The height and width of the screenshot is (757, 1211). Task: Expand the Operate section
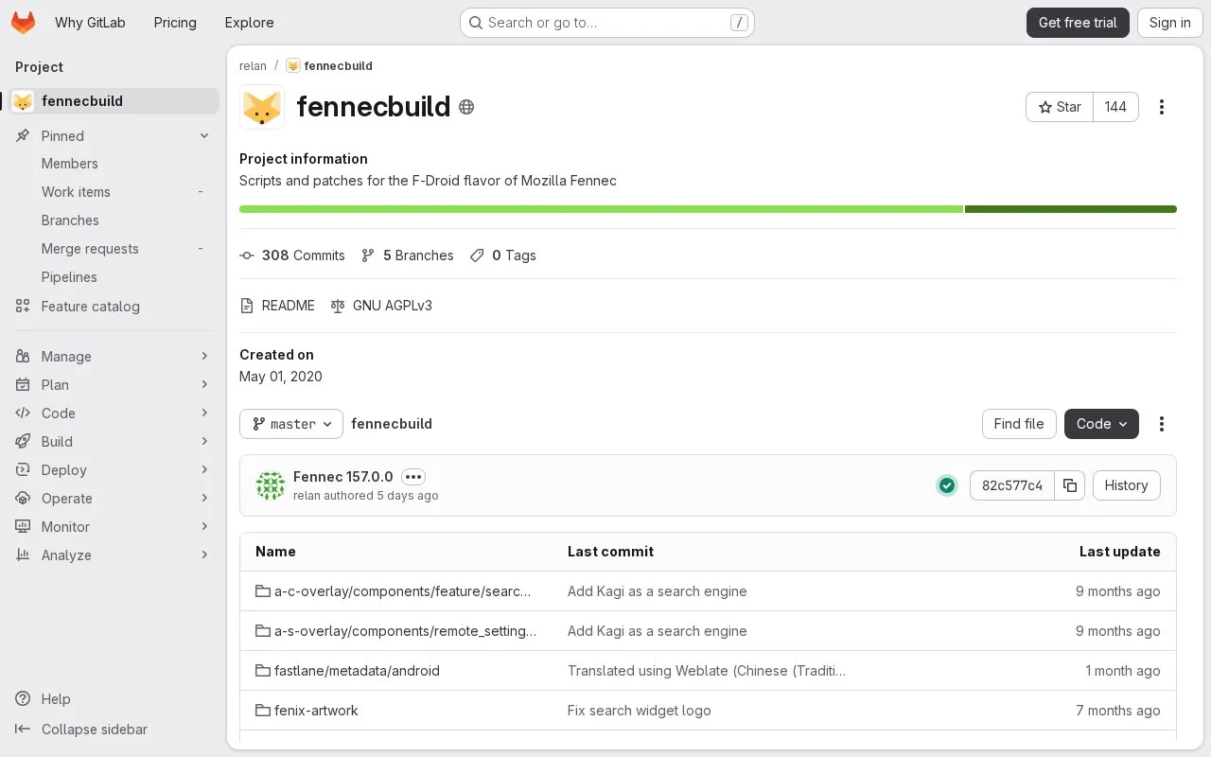click(114, 499)
